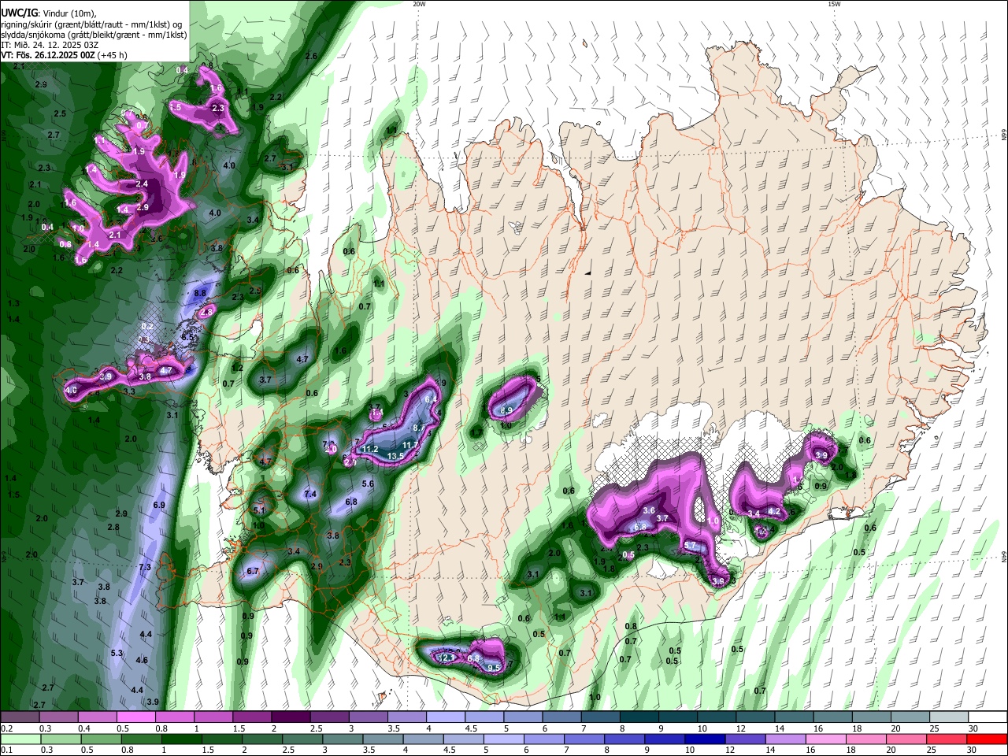Click the '11.7' precipitation value

(410, 445)
